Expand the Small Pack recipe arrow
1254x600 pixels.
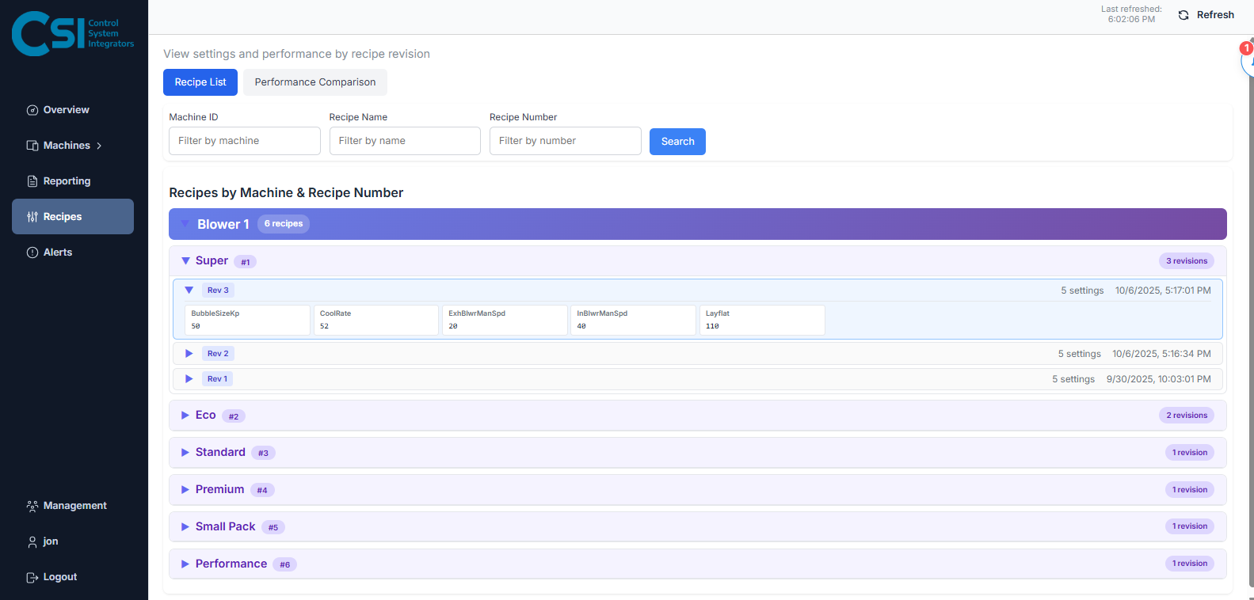coord(185,526)
